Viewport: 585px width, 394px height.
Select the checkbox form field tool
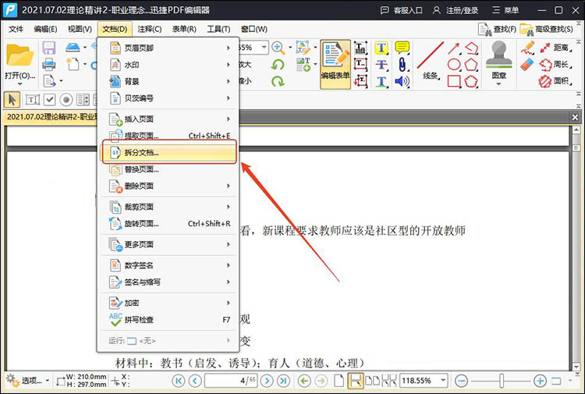pos(50,100)
